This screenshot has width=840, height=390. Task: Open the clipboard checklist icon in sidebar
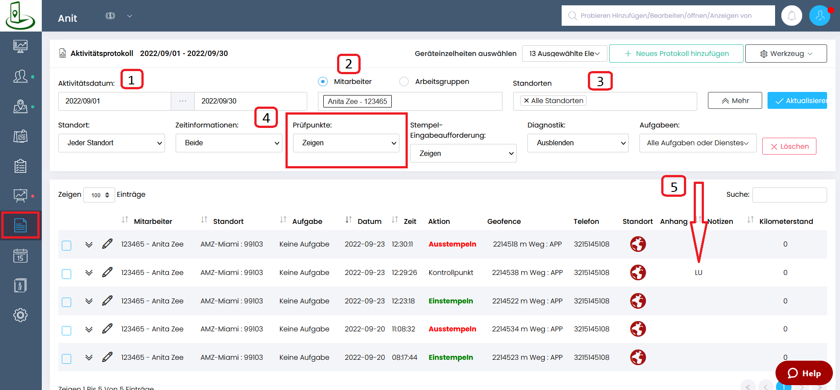(x=20, y=166)
